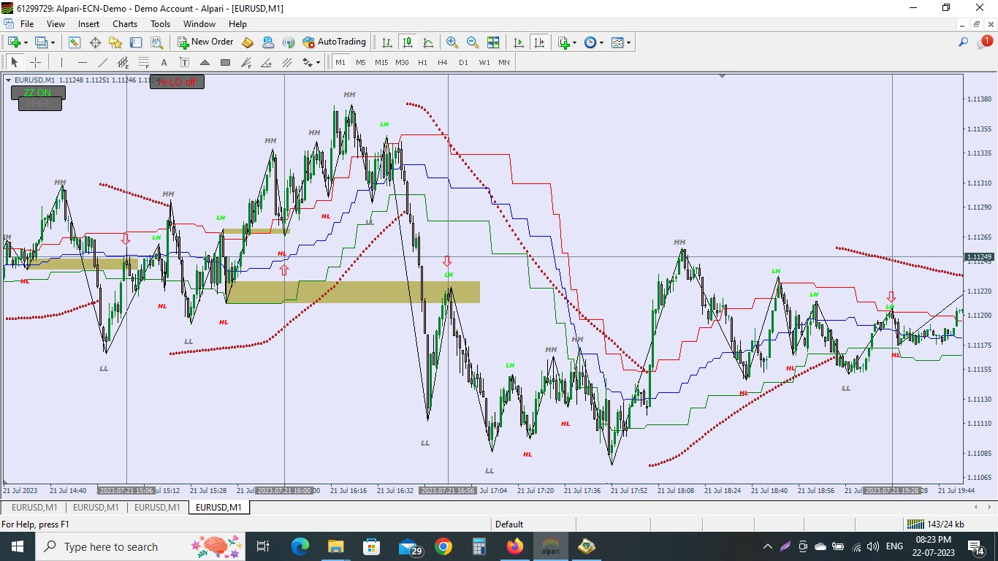The height and width of the screenshot is (561, 998).
Task: Open File Explorer from the taskbar
Action: [x=335, y=546]
